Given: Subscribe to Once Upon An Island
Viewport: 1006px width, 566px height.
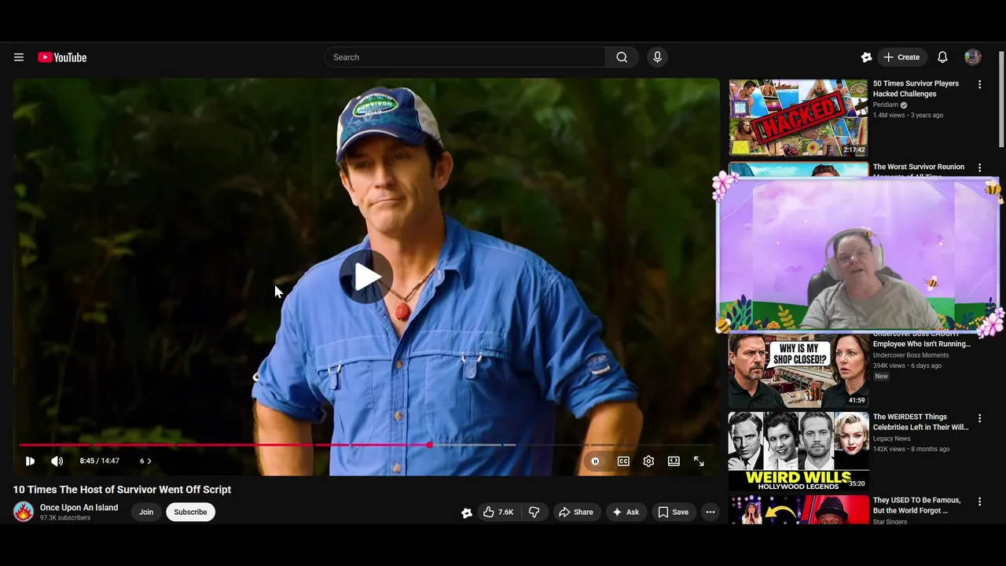Looking at the screenshot, I should (x=190, y=512).
